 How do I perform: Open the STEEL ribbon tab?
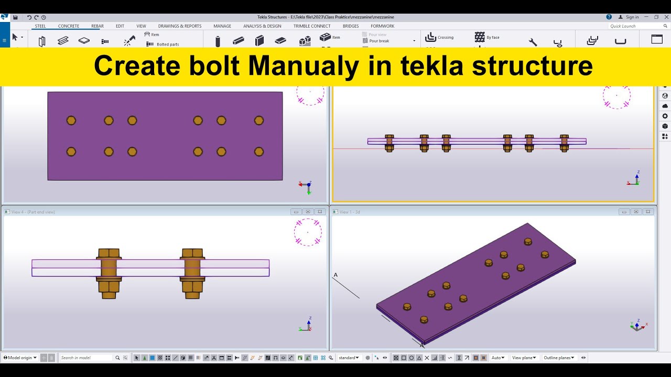pos(40,26)
